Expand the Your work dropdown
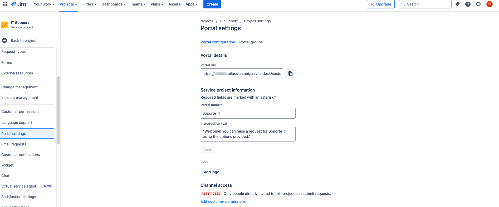Image resolution: width=499 pixels, height=207 pixels. [44, 4]
